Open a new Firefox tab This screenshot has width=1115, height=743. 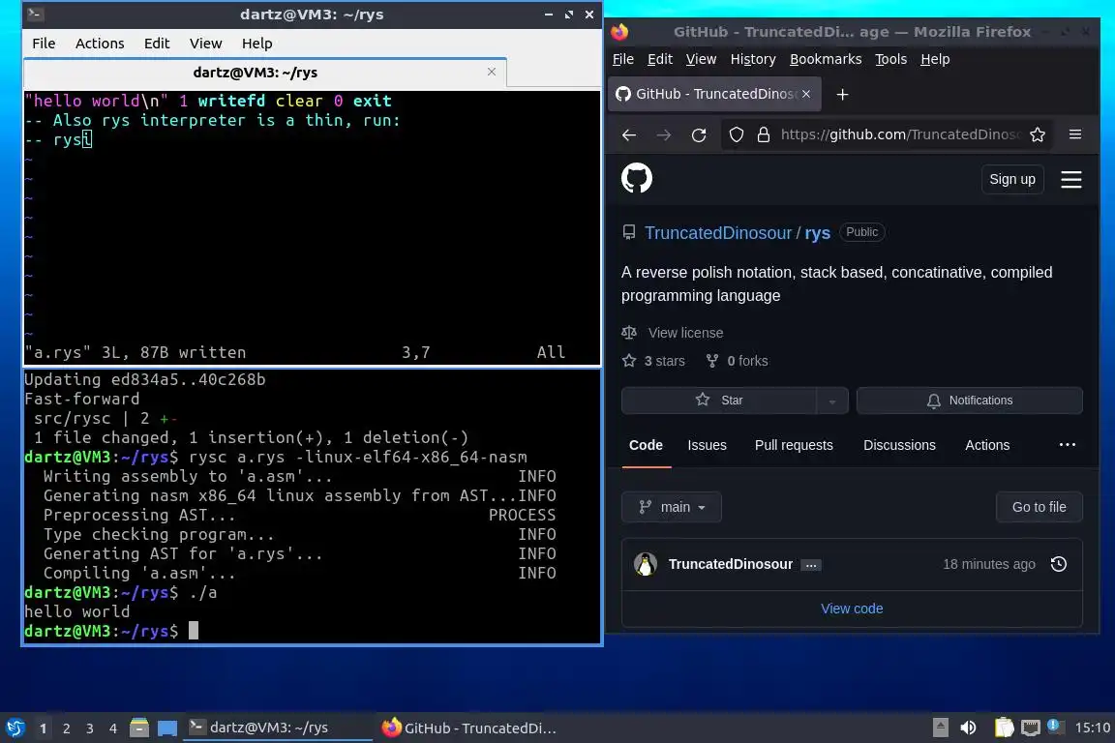point(843,95)
